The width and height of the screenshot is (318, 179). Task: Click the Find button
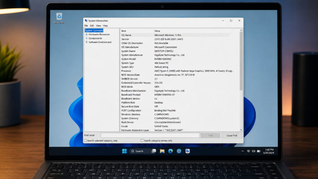pyautogui.click(x=210, y=135)
